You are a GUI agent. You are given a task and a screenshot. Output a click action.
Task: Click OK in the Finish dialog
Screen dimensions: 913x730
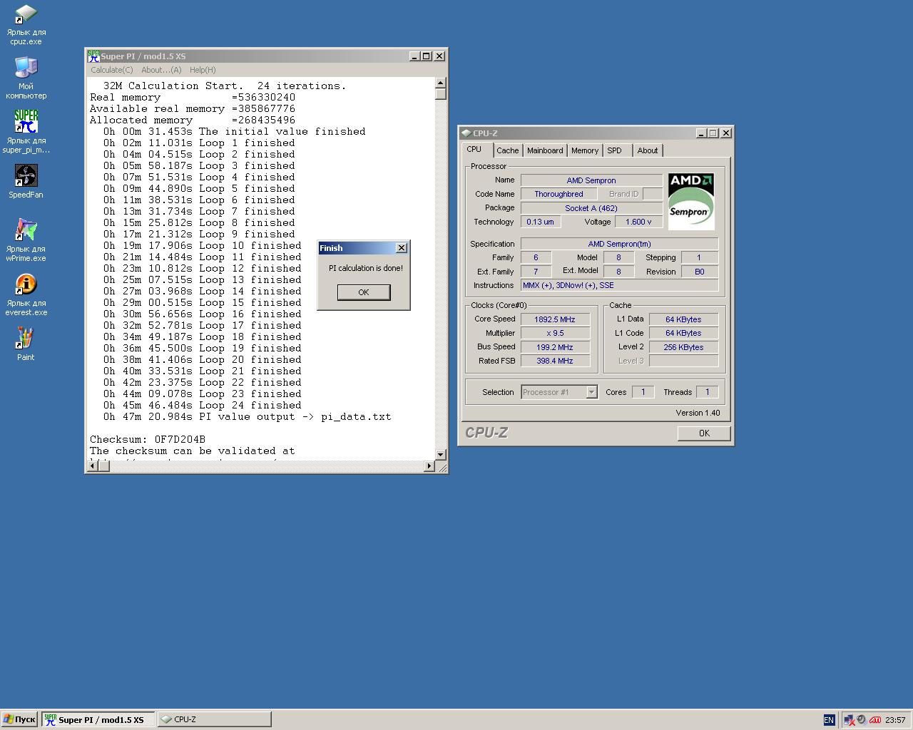pyautogui.click(x=364, y=292)
